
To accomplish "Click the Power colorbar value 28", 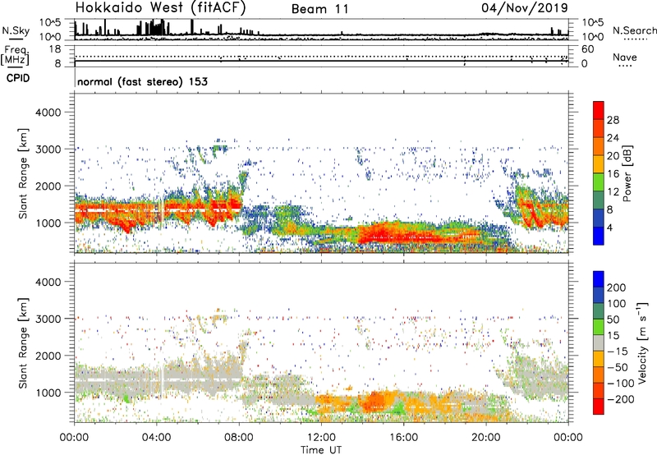I will pos(613,120).
